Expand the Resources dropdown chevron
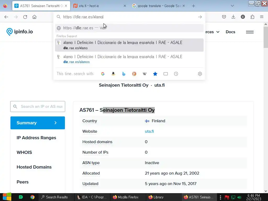The height and width of the screenshot is (201, 268). pyautogui.click(x=218, y=32)
